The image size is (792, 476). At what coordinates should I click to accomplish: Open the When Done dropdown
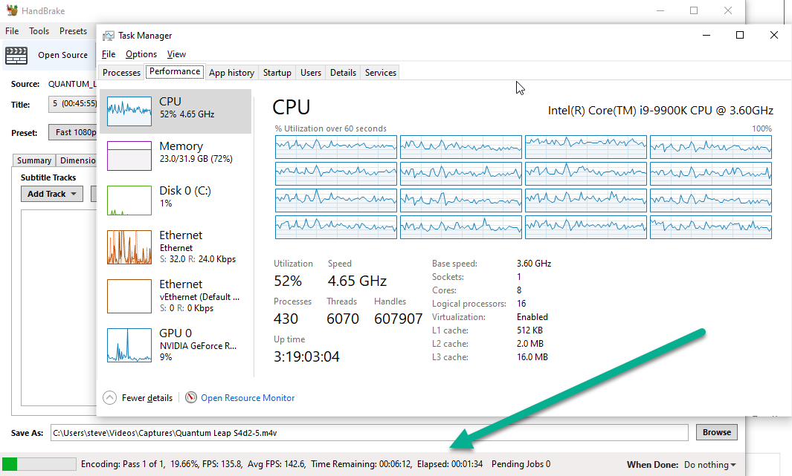[x=709, y=464]
